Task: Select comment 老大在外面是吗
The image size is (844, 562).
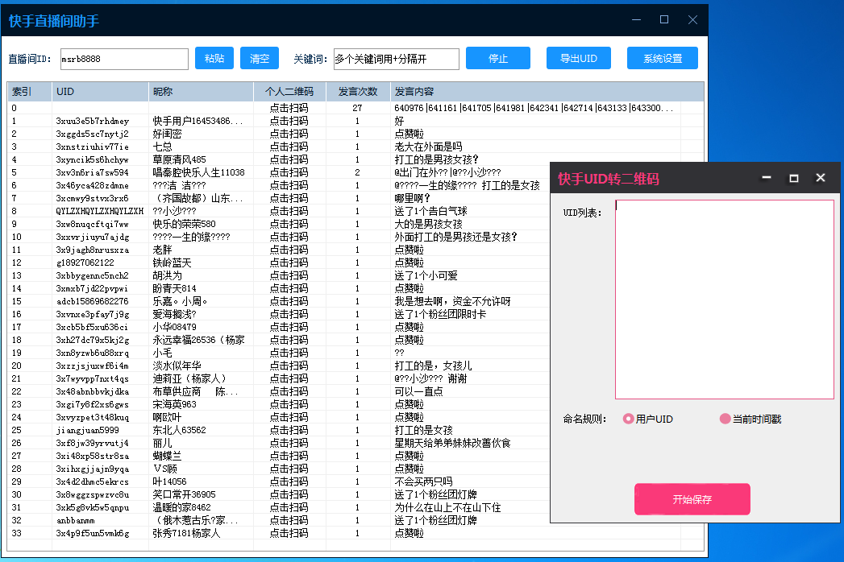Action: 429,147
